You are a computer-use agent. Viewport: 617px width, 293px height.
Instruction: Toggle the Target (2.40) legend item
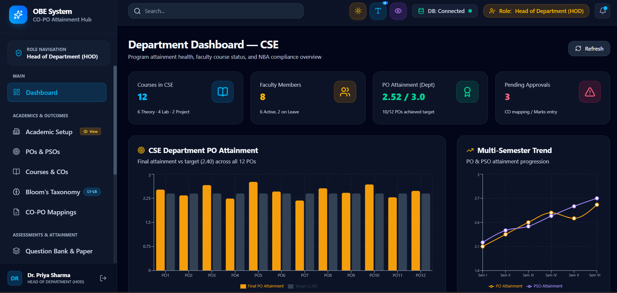point(303,286)
